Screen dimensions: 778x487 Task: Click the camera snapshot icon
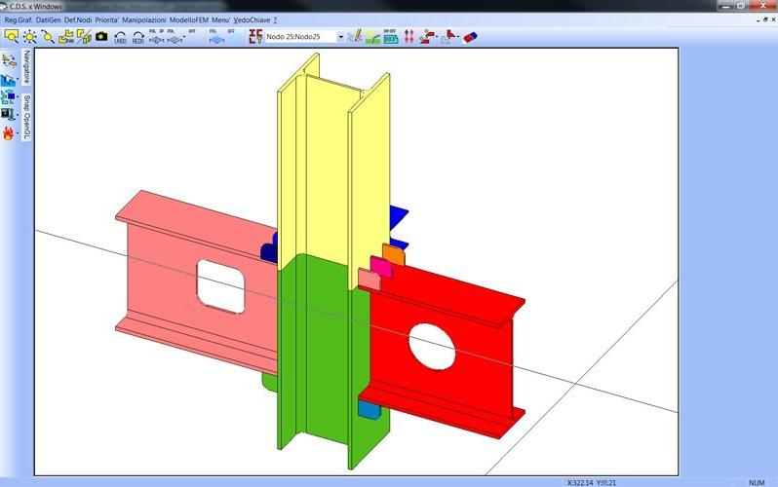(x=101, y=36)
